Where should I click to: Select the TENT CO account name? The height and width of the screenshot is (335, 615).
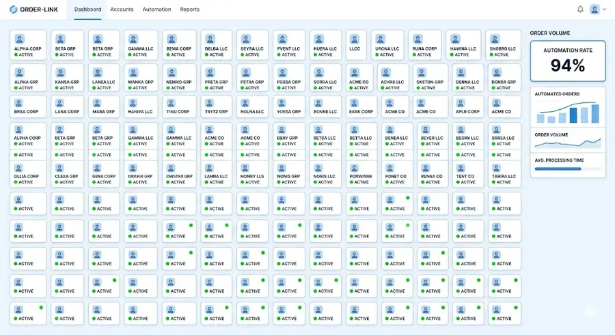465,176
